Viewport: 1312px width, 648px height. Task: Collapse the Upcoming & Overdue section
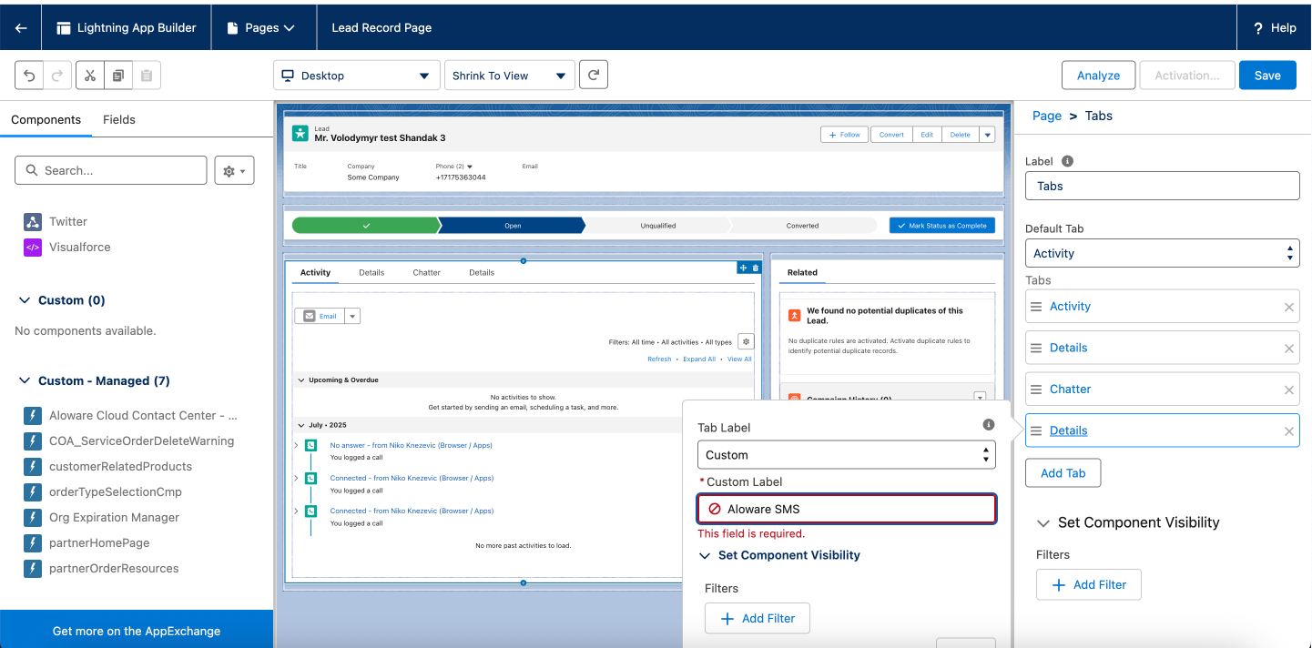pos(301,380)
